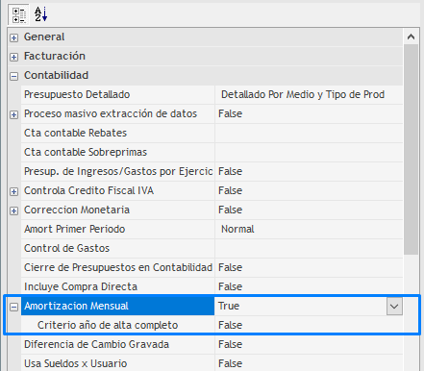Screen dimensions: 424x371
Task: Select the Amortizacion Mensual label
Action: [76, 306]
